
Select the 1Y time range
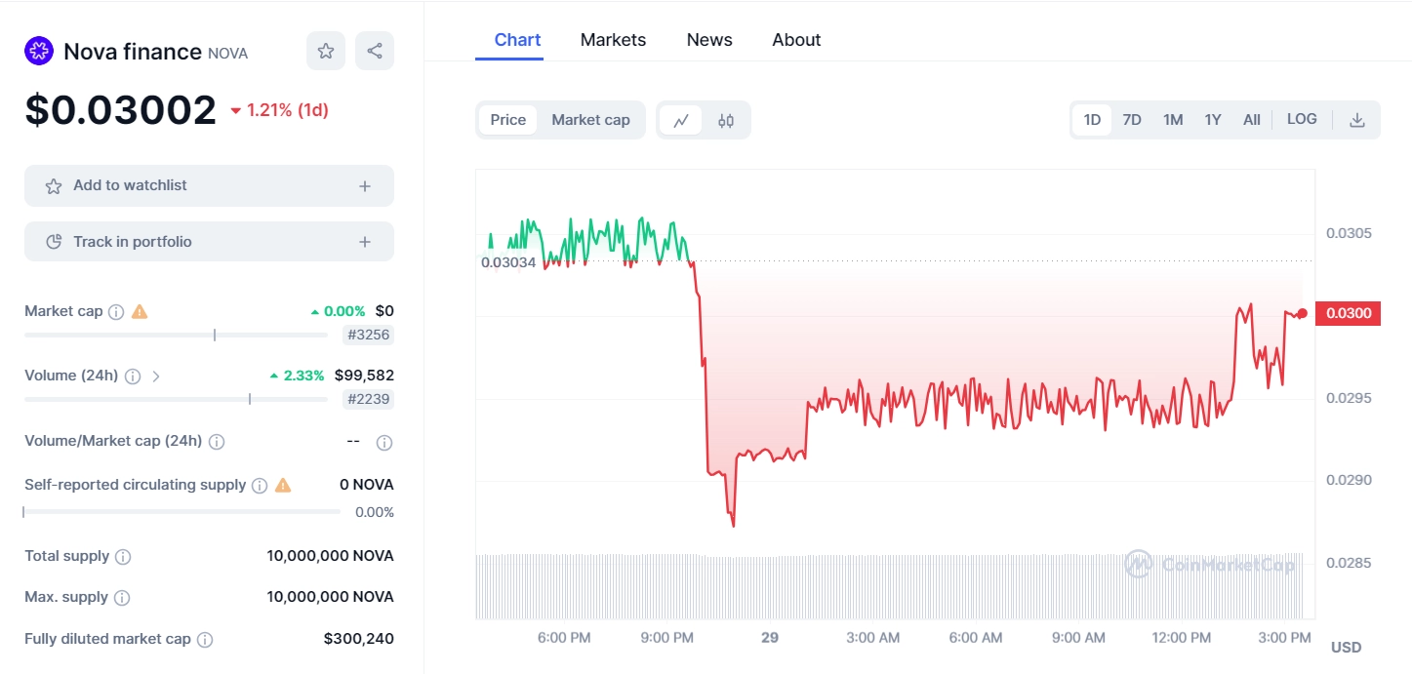click(1213, 120)
